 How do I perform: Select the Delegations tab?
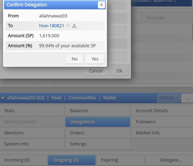[x=98, y=122]
